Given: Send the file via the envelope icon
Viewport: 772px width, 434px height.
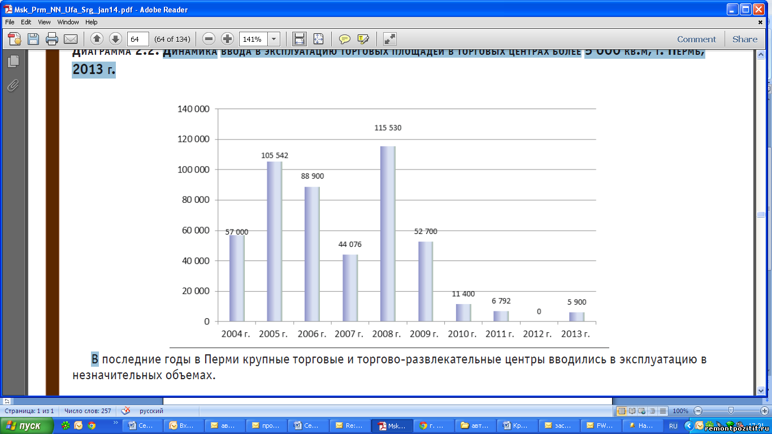Looking at the screenshot, I should click(x=70, y=39).
